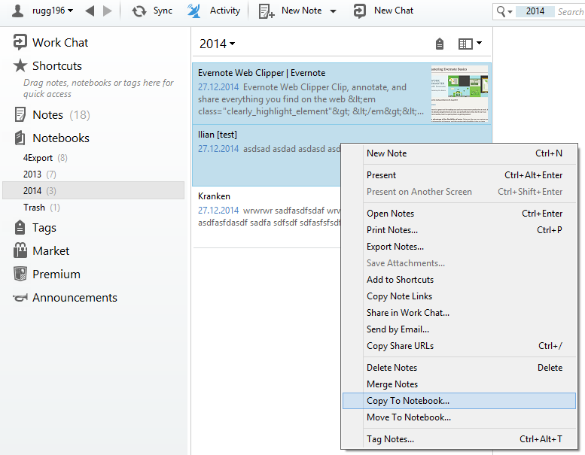Click the Sync icon
This screenshot has height=455, width=585.
[x=139, y=11]
